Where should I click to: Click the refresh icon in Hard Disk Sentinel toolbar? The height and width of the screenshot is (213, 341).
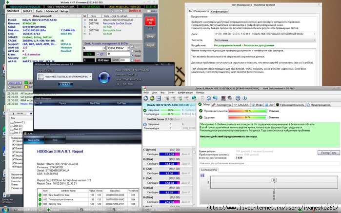click(x=145, y=98)
